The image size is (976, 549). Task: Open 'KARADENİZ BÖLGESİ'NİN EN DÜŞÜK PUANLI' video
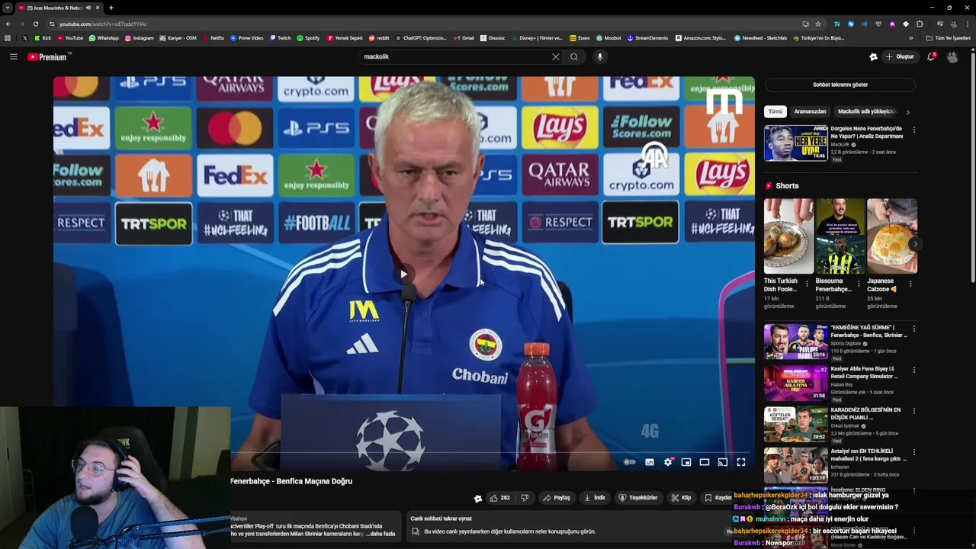(x=795, y=424)
